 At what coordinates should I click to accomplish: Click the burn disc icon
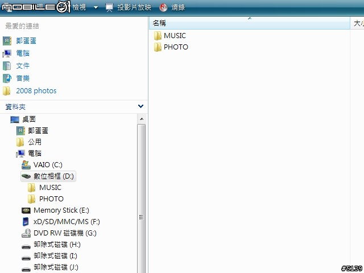click(163, 7)
